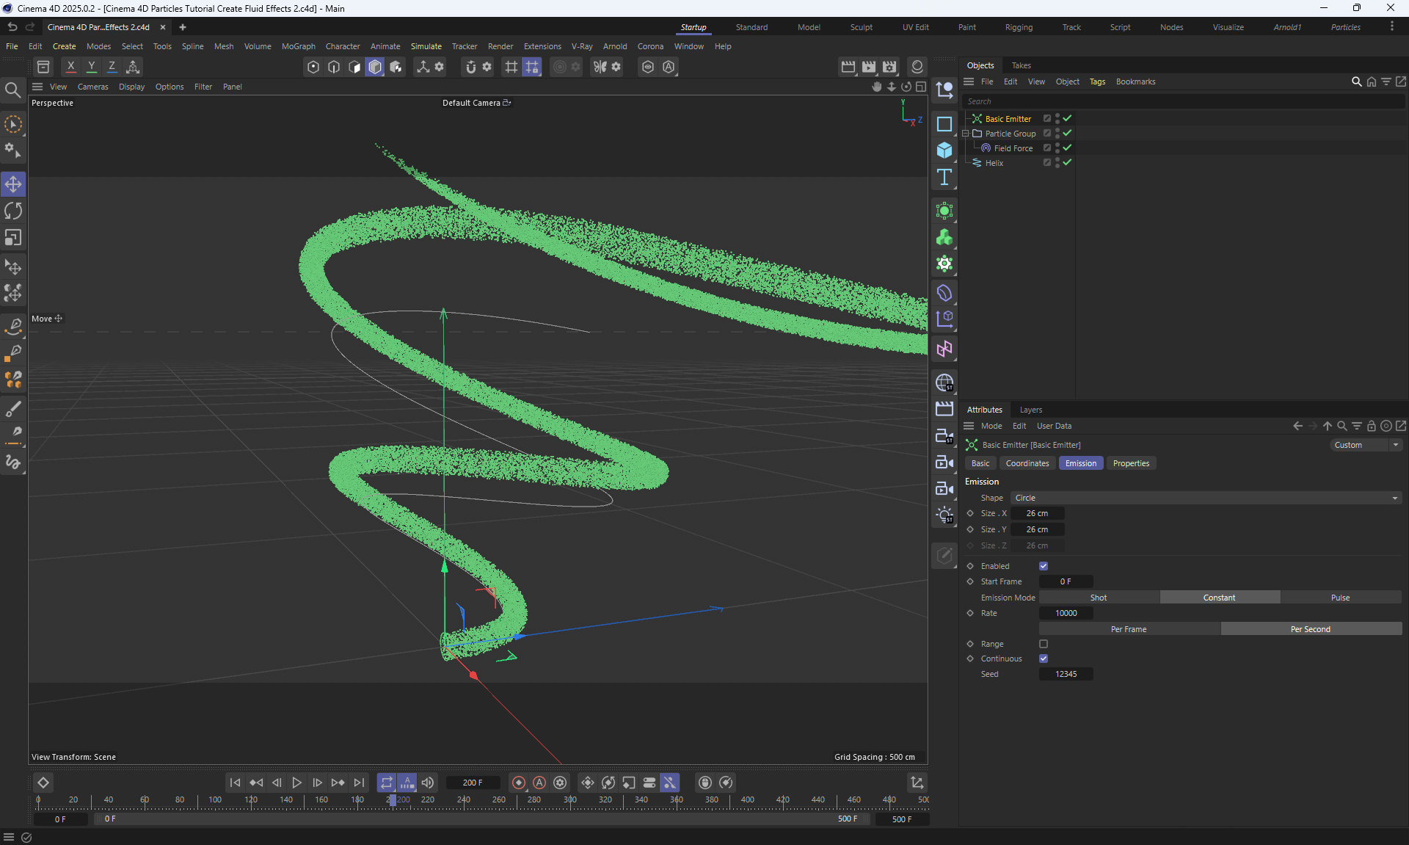Click the Record Active Objects button

[519, 783]
